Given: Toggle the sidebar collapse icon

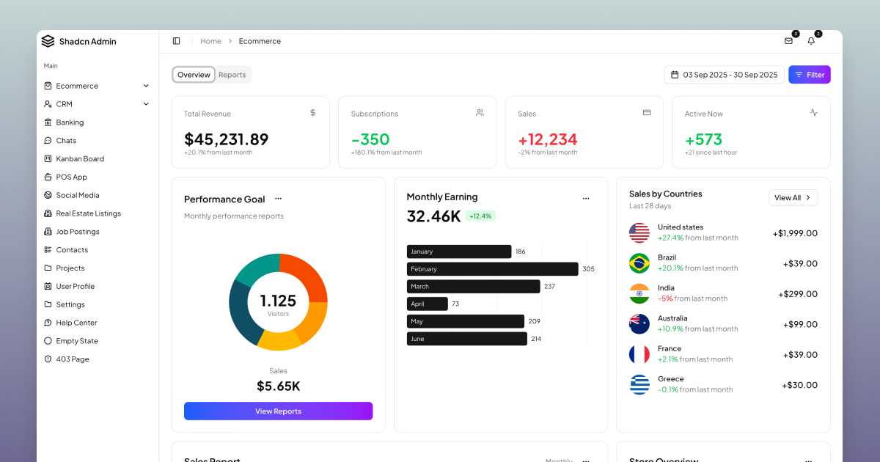Looking at the screenshot, I should point(176,41).
